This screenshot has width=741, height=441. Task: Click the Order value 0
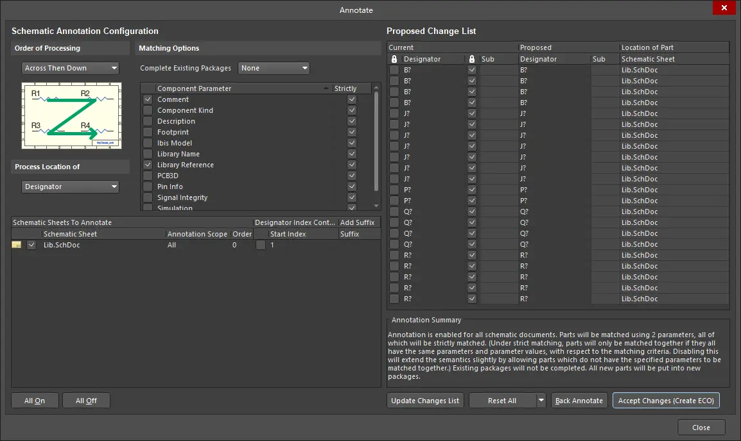pos(234,245)
